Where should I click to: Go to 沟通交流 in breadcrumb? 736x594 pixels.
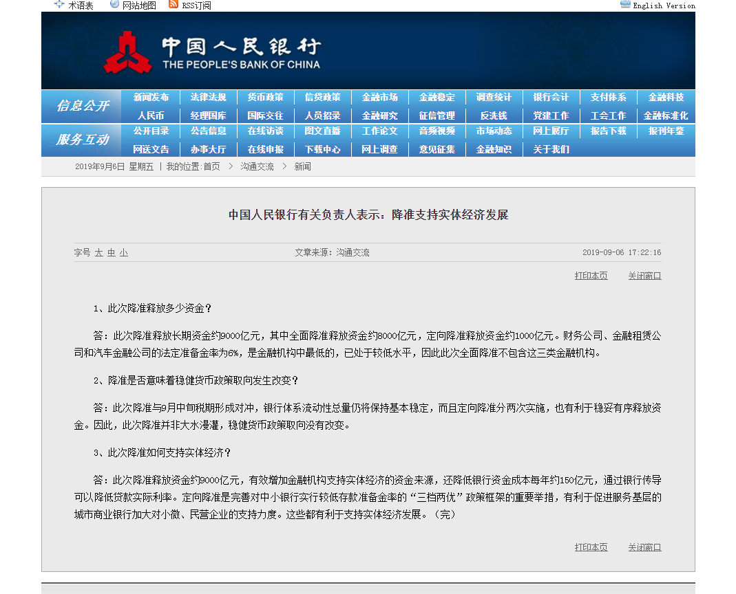[x=257, y=167]
